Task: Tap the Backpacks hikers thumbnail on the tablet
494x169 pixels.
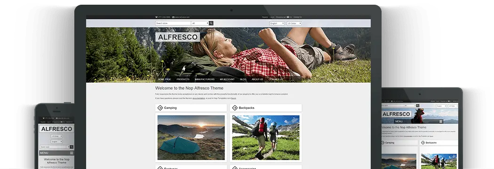Action: click(438, 161)
